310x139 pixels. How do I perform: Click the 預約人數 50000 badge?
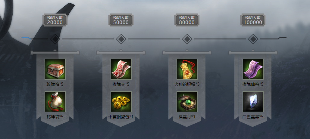pyautogui.click(x=121, y=20)
